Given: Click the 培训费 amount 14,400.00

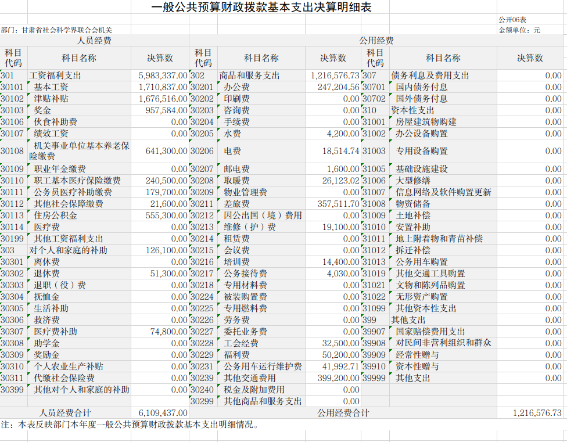Looking at the screenshot, I should pyautogui.click(x=341, y=262).
